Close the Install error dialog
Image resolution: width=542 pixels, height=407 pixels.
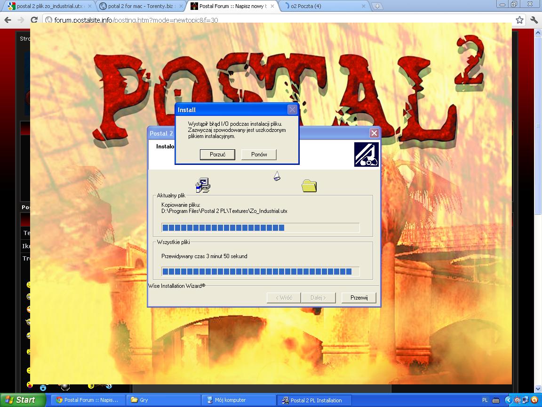tap(293, 110)
